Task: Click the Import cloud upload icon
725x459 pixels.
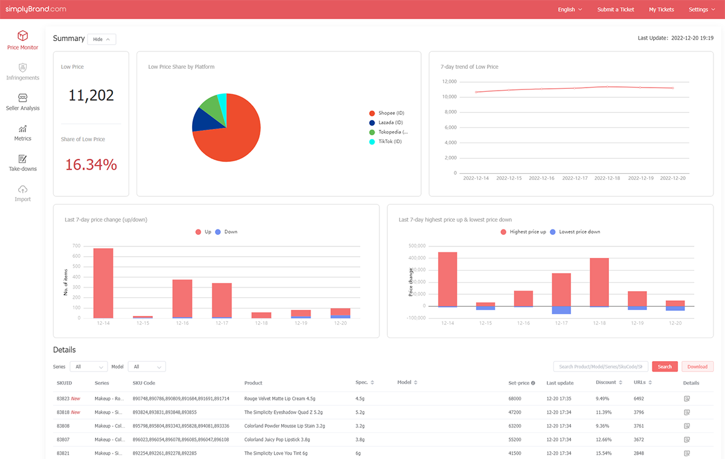Action: click(x=22, y=189)
